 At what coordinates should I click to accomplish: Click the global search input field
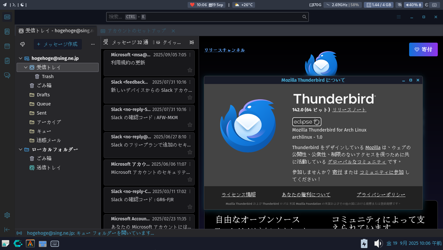tap(207, 17)
